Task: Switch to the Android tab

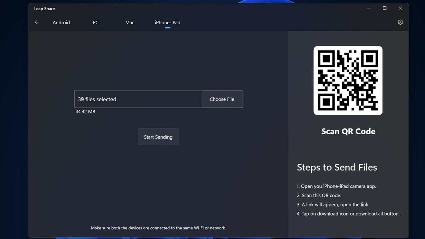Action: pos(61,22)
